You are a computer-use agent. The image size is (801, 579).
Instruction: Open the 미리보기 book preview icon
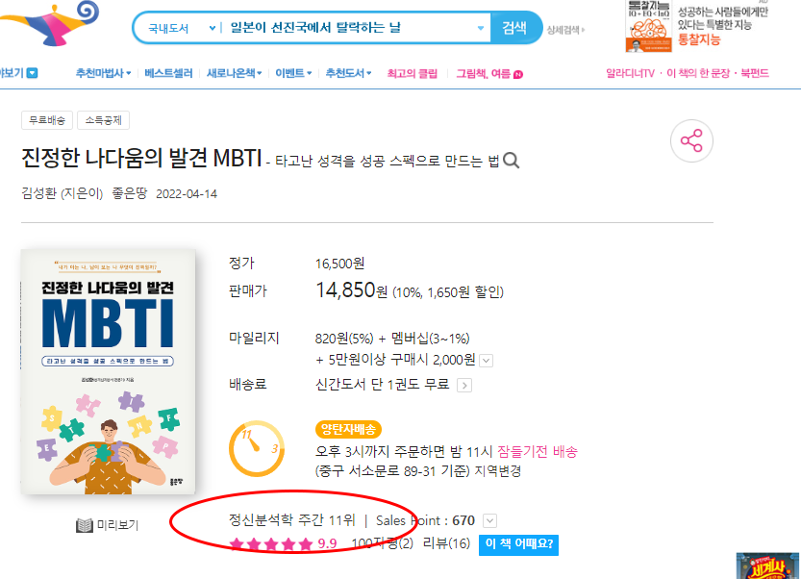85,525
